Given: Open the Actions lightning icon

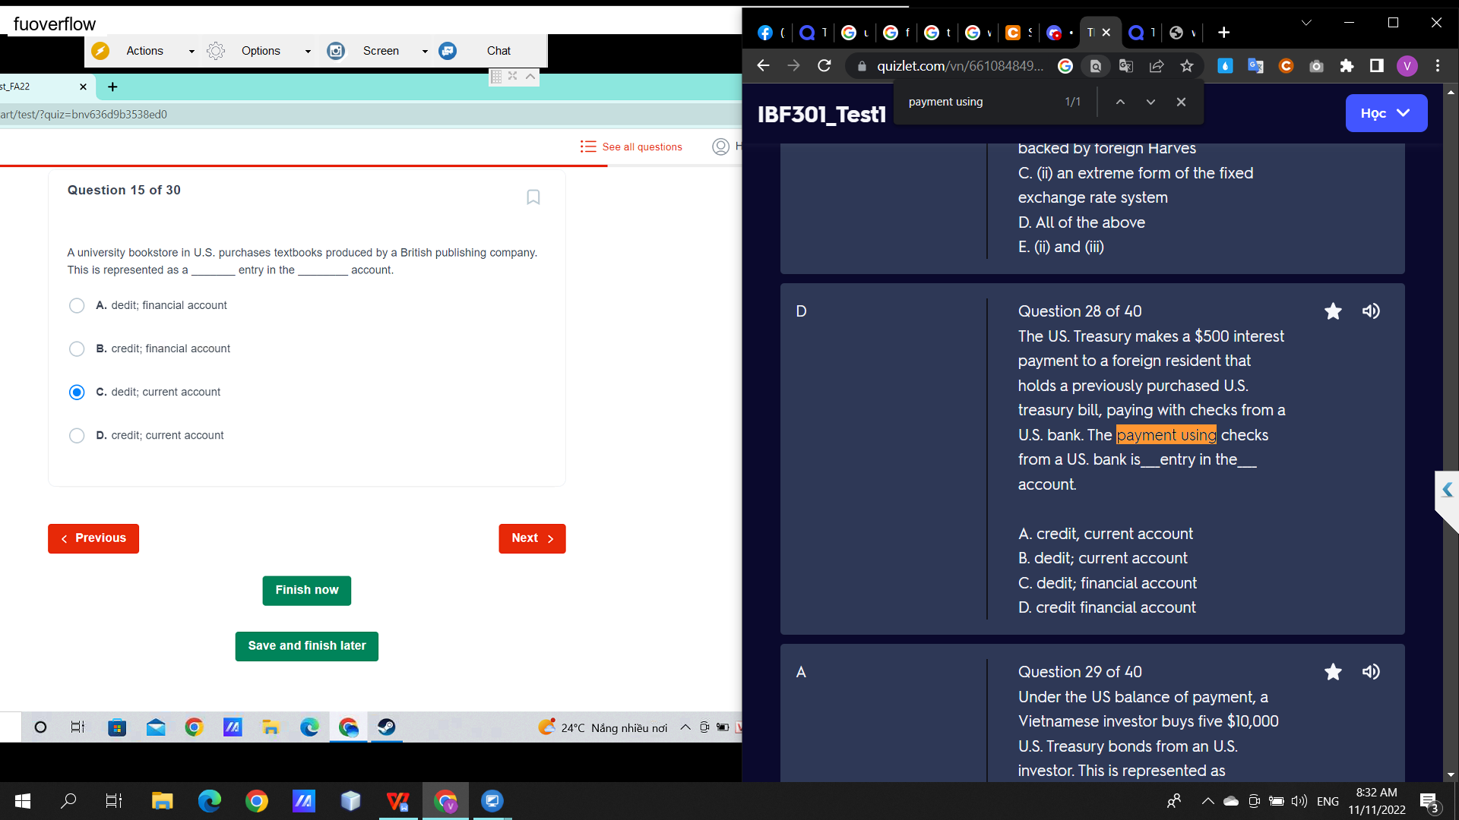Looking at the screenshot, I should [100, 51].
